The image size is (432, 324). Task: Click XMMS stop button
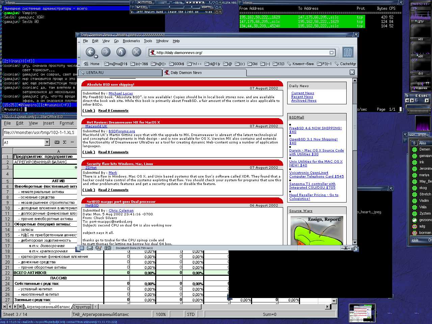(197, 3)
